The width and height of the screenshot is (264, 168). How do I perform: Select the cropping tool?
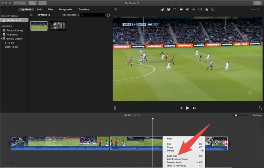coord(175,9)
